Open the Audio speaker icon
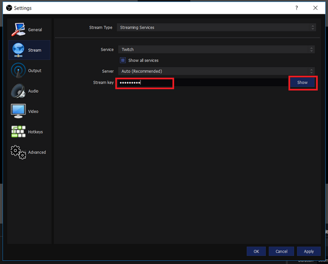Screen dimensions: 328x264 point(18,91)
